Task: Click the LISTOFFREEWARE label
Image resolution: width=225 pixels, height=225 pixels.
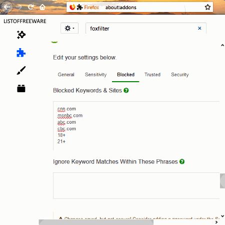Action: coord(25,21)
